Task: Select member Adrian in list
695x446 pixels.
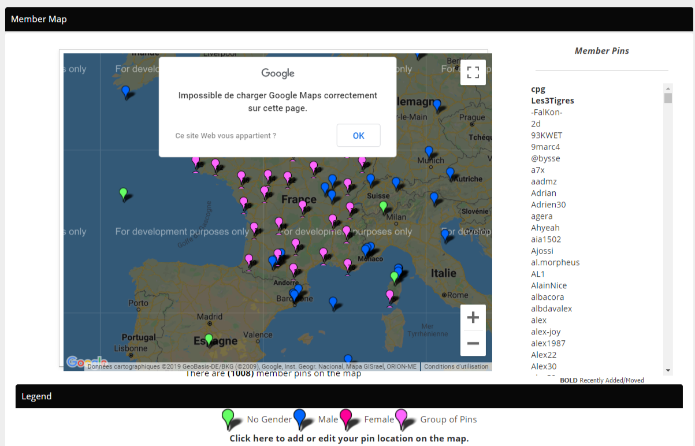Action: pos(544,193)
